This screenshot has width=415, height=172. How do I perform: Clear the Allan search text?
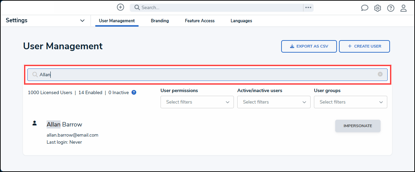(380, 74)
